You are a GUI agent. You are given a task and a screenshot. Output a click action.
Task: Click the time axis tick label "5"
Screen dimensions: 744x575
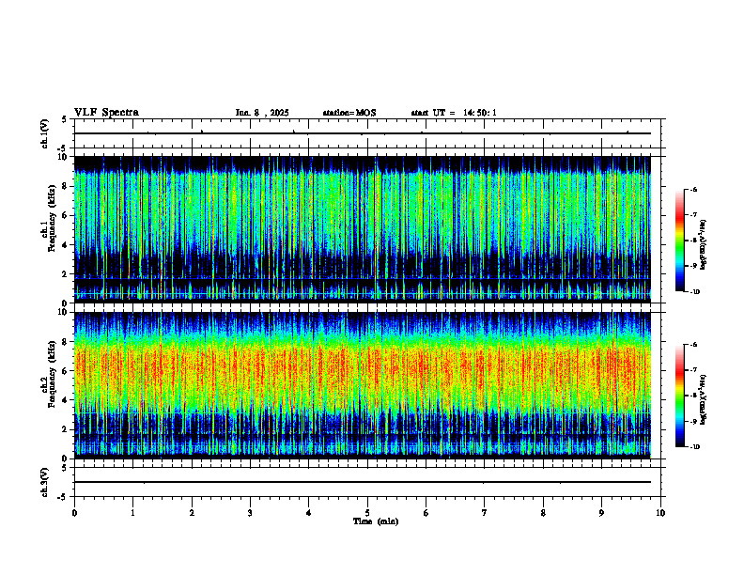pyautogui.click(x=367, y=513)
